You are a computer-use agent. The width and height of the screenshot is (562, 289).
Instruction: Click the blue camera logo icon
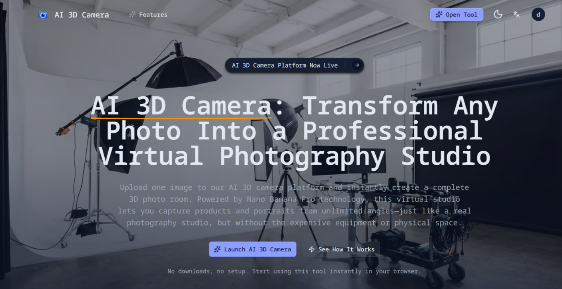pyautogui.click(x=43, y=15)
